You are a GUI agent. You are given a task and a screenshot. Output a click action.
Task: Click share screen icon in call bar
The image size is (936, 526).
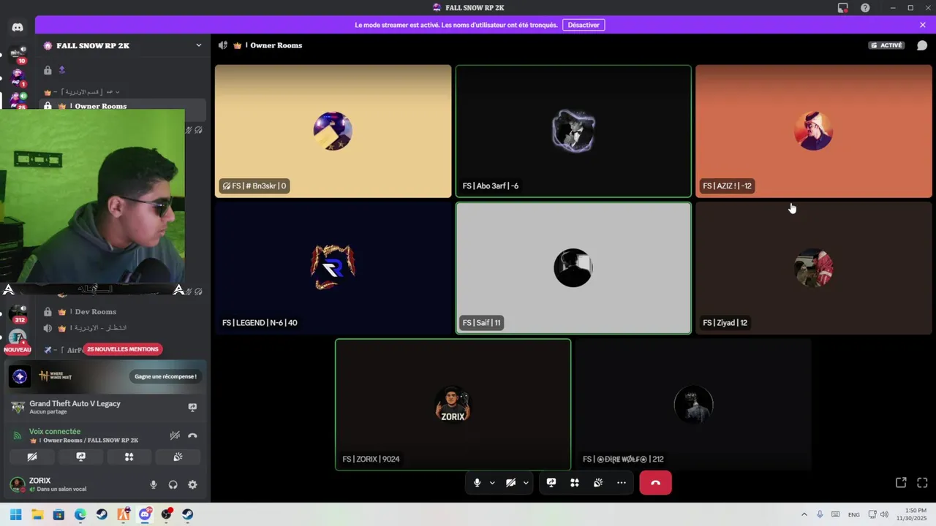pos(551,483)
